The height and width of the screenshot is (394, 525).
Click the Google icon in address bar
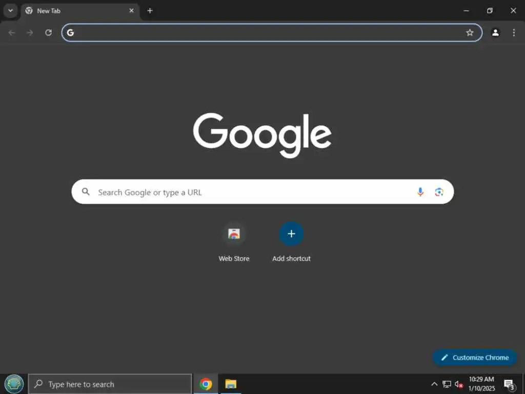(x=70, y=32)
